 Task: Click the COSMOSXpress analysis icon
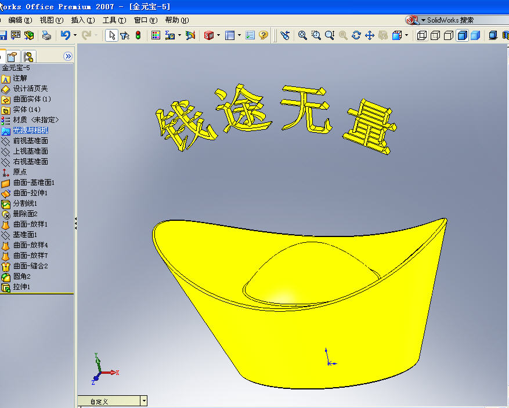tap(190, 35)
